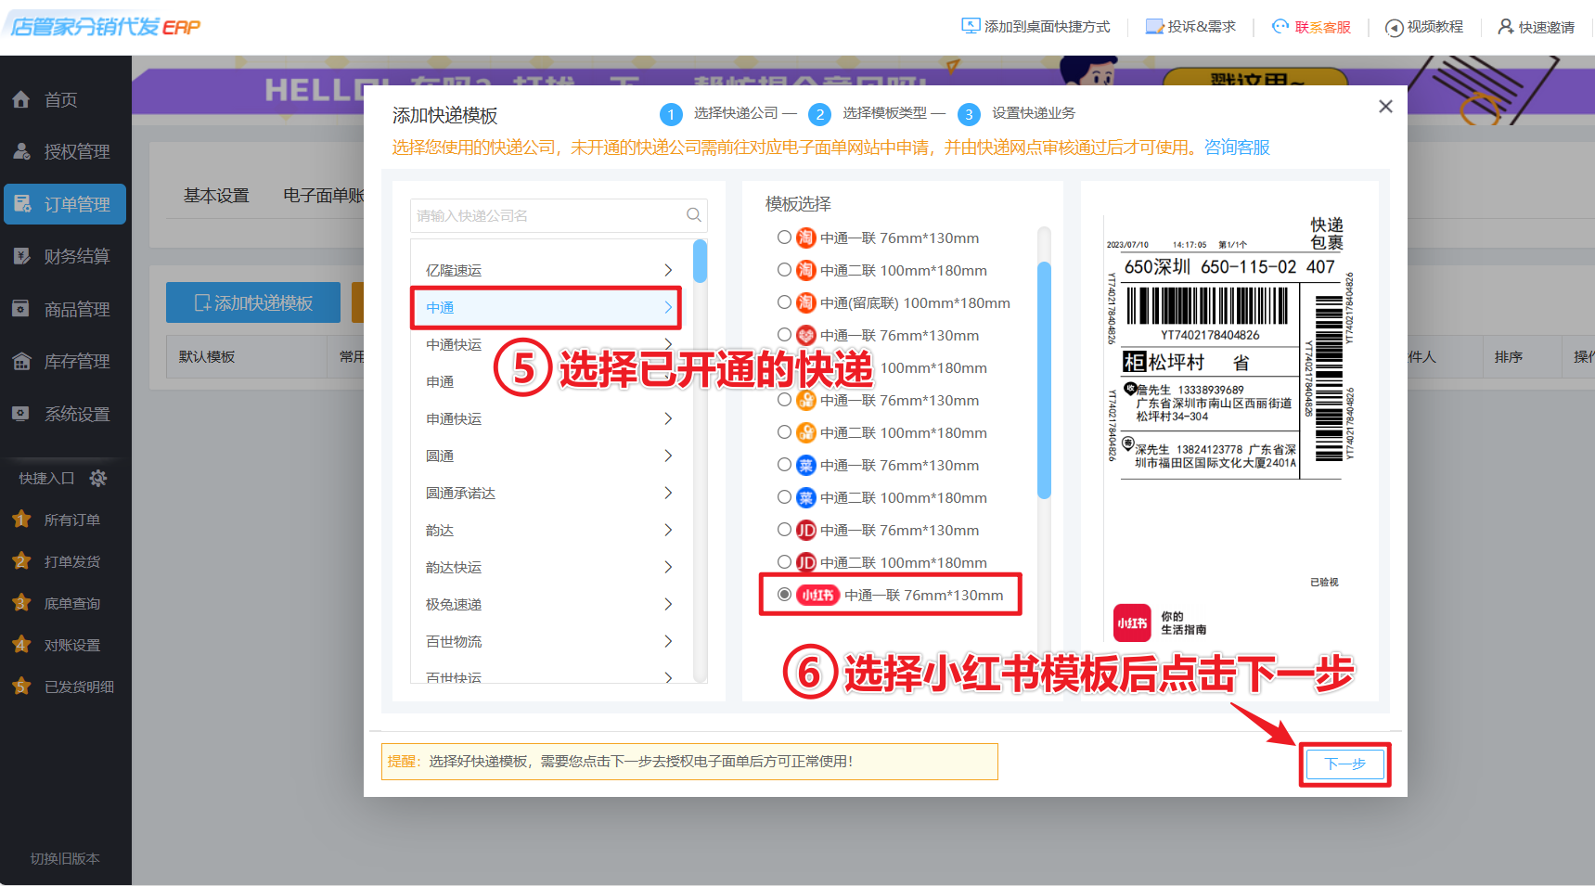Click the warehouse icon for 库存管理
1595x886 pixels.
tap(21, 361)
